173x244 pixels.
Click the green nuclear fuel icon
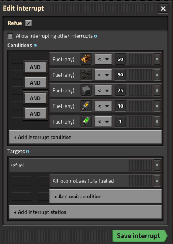click(86, 121)
